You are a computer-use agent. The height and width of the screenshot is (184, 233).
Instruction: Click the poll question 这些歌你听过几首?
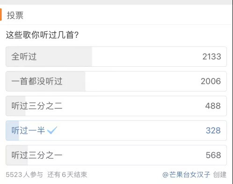point(42,35)
